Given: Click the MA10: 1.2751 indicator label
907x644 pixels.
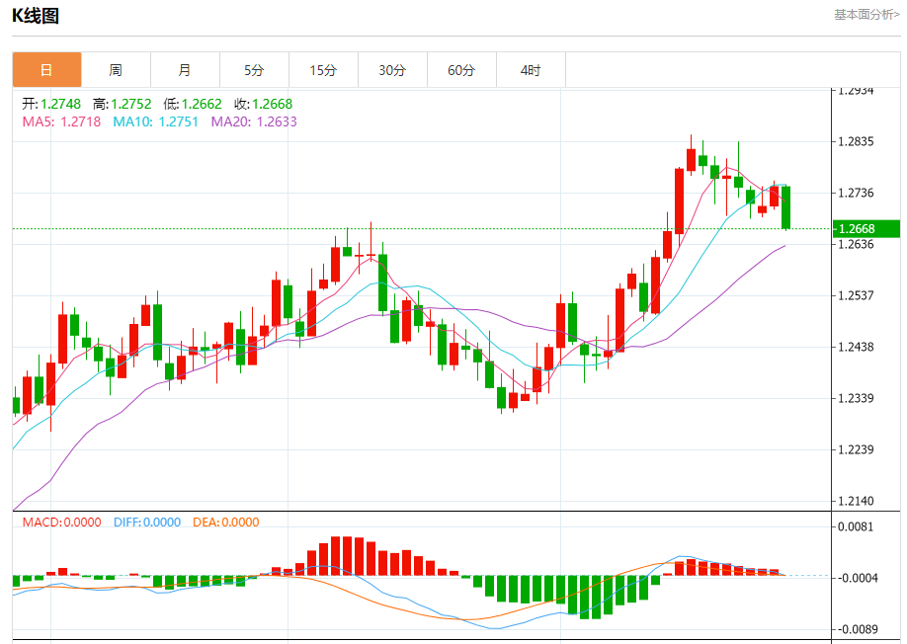Looking at the screenshot, I should point(155,121).
